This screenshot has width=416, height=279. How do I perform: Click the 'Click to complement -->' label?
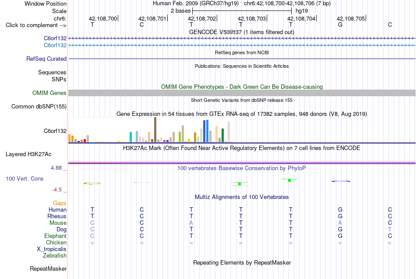coord(36,25)
